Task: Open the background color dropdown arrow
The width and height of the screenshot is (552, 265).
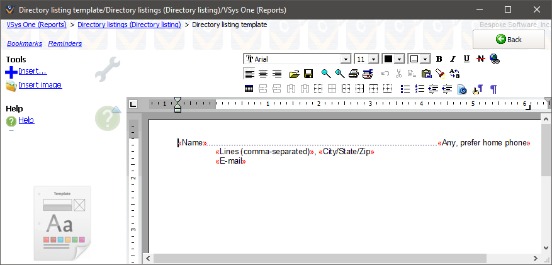Action: pos(426,59)
